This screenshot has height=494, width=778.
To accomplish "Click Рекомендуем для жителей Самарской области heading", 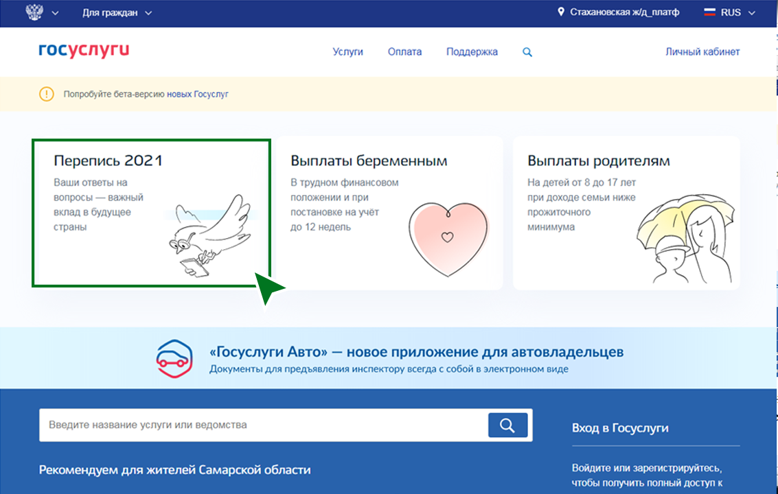I will click(174, 470).
